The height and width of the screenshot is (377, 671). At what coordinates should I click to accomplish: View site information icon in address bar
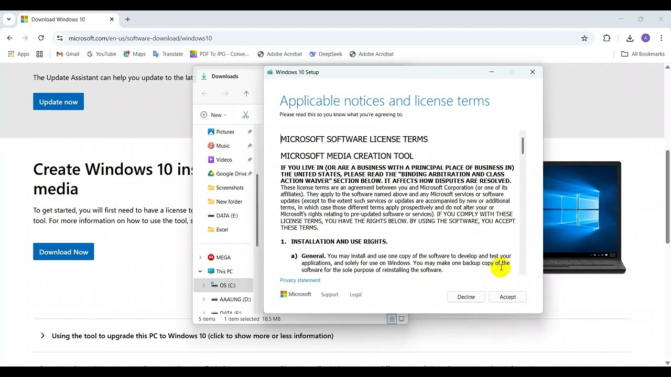click(x=60, y=38)
